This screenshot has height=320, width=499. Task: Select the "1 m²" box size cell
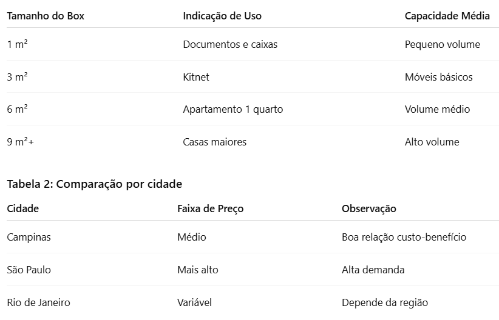coord(17,44)
